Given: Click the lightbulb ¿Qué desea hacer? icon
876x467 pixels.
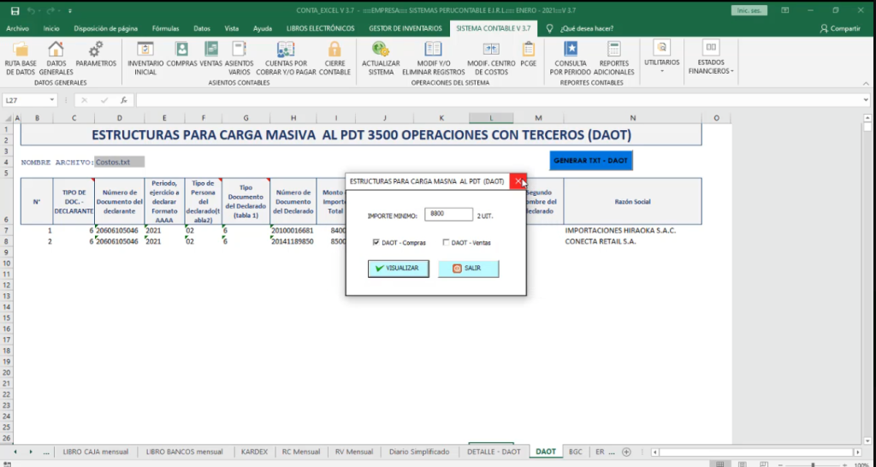Looking at the screenshot, I should (x=550, y=28).
